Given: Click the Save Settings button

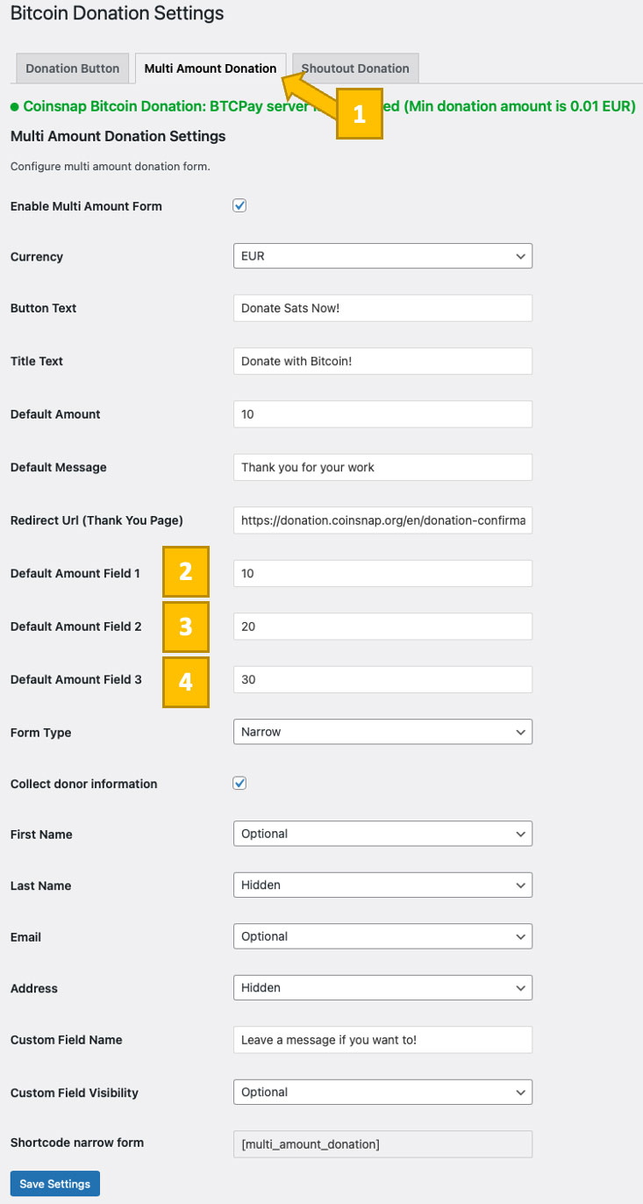Looking at the screenshot, I should (55, 1184).
